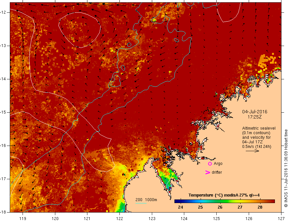Click the '27' color bar tick label
This screenshot has width=288, height=222.
click(240, 207)
